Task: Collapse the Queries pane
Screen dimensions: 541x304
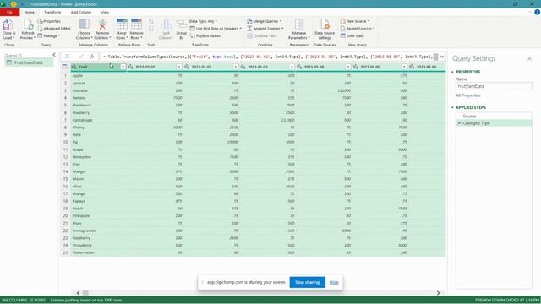Action: pyautogui.click(x=54, y=55)
